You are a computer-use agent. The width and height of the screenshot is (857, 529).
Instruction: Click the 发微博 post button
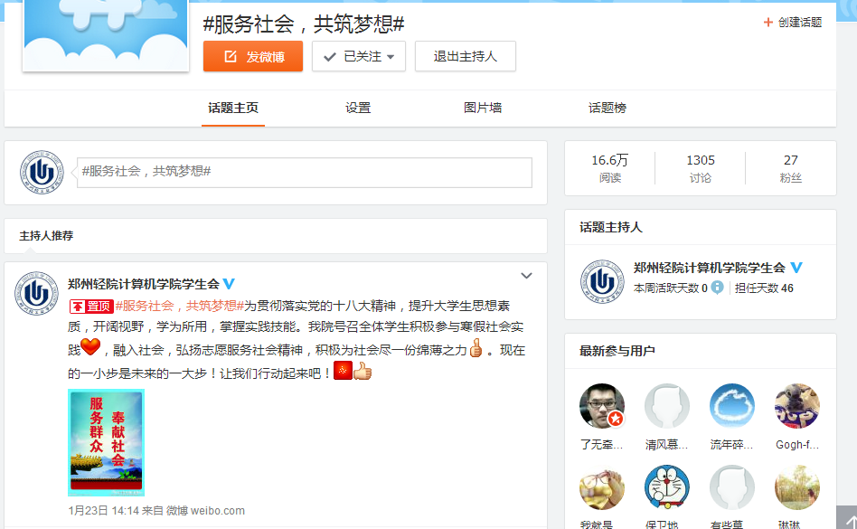(253, 56)
